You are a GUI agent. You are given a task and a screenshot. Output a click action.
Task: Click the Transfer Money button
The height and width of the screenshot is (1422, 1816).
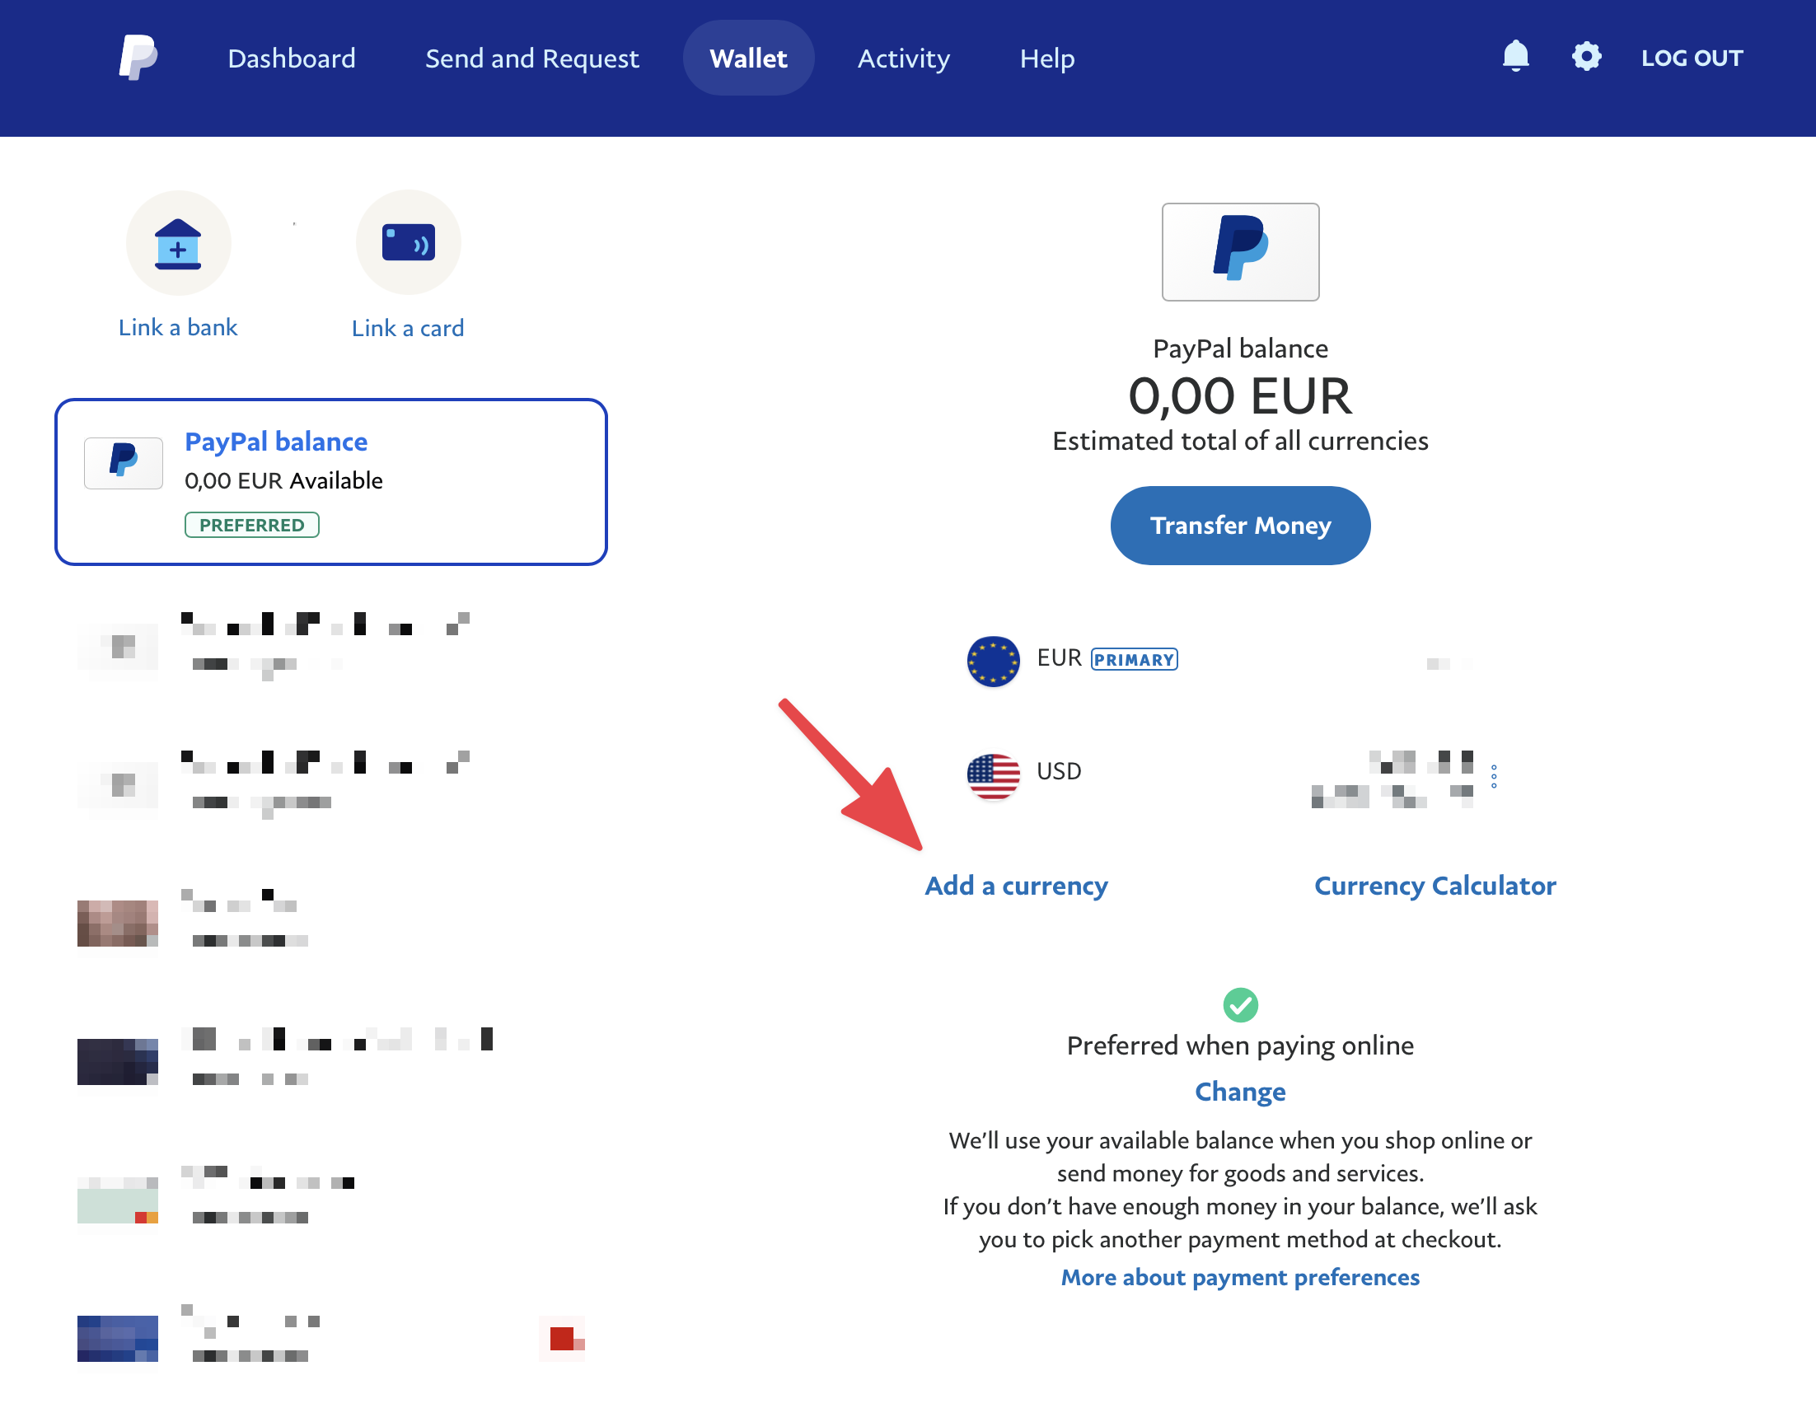[1240, 525]
